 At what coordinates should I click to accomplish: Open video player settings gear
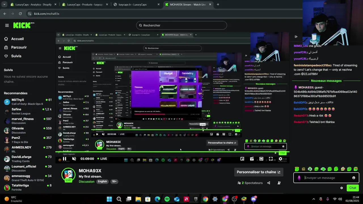(x=280, y=159)
